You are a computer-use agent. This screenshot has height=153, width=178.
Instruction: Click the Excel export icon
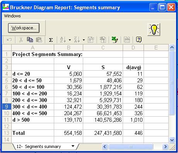[x=115, y=40]
